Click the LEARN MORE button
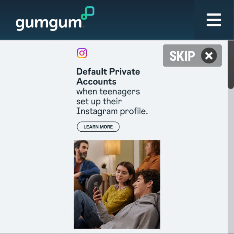Viewport: 234px width, 234px height. 98,127
